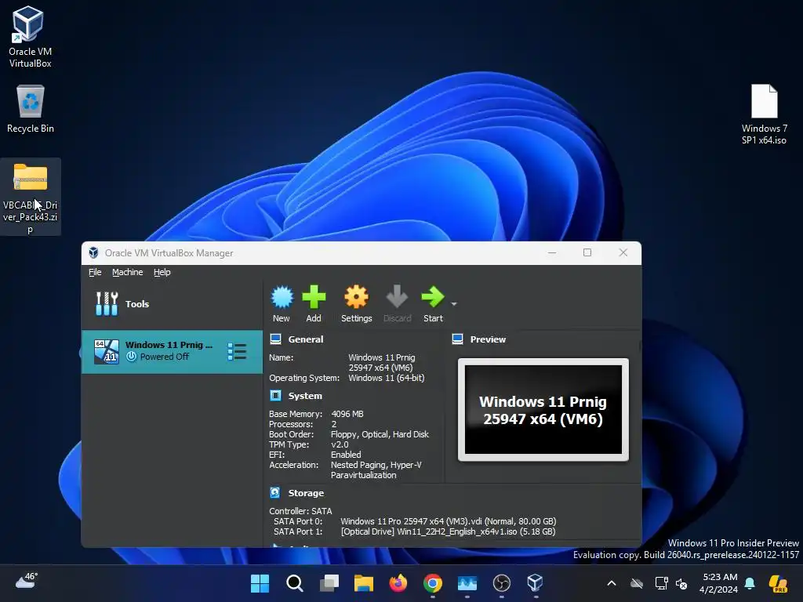
Task: Open taskbar Search
Action: point(295,583)
